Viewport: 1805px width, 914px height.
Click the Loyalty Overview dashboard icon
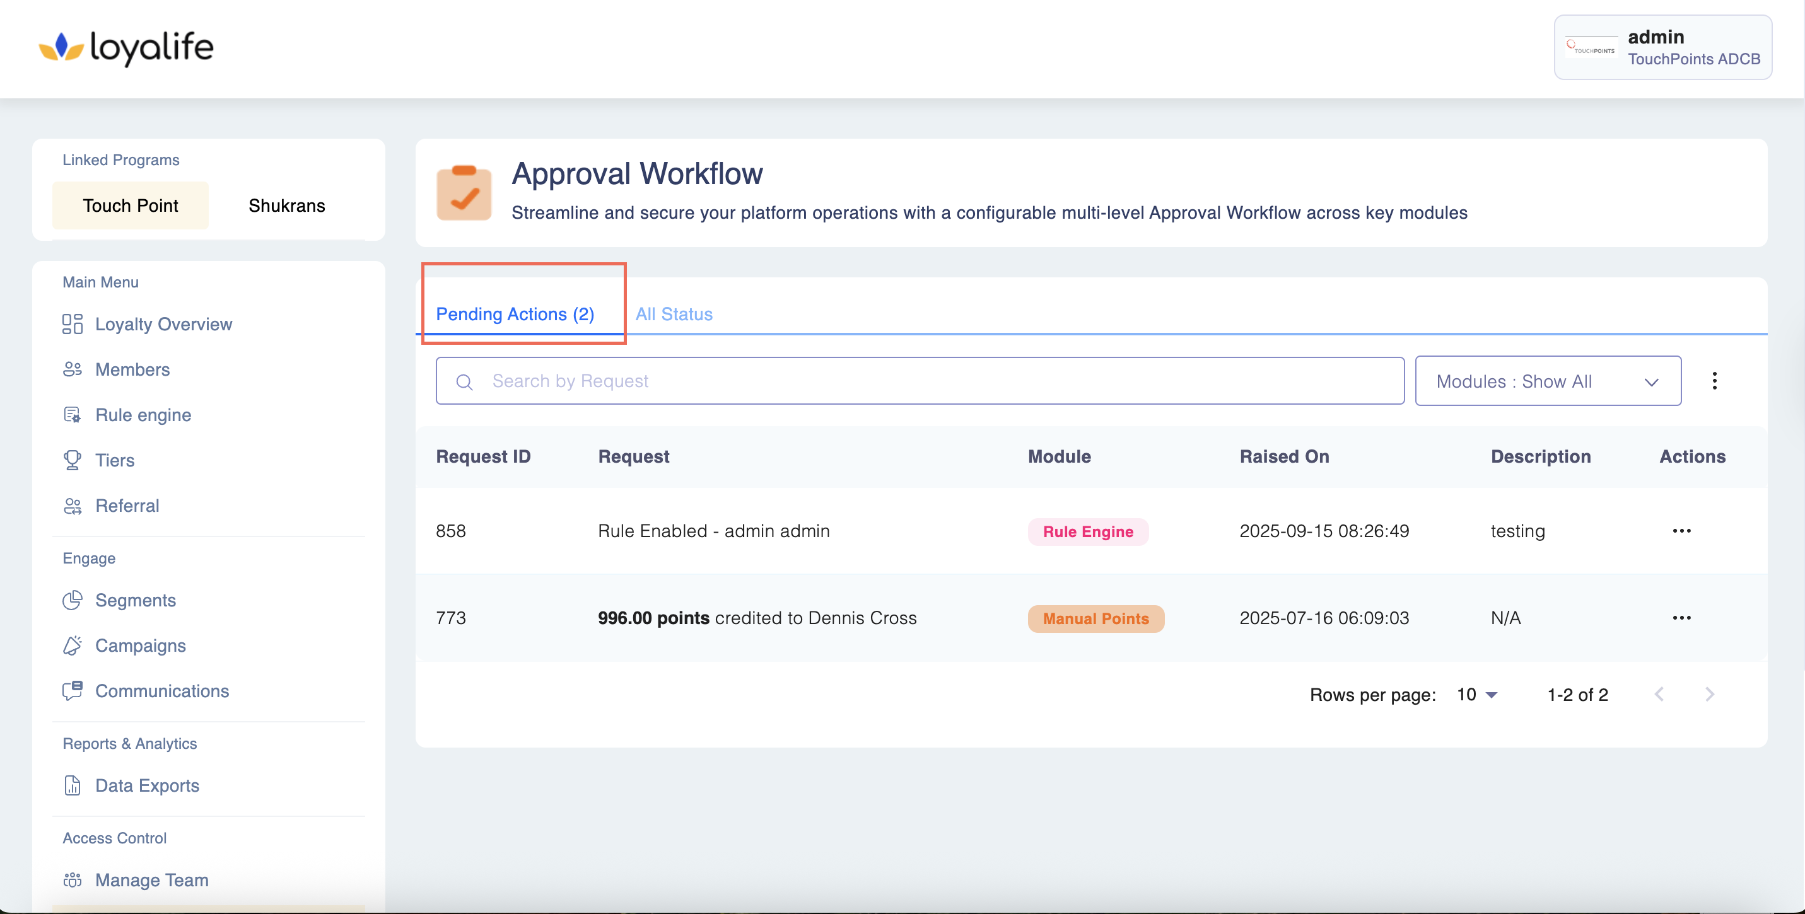click(72, 324)
